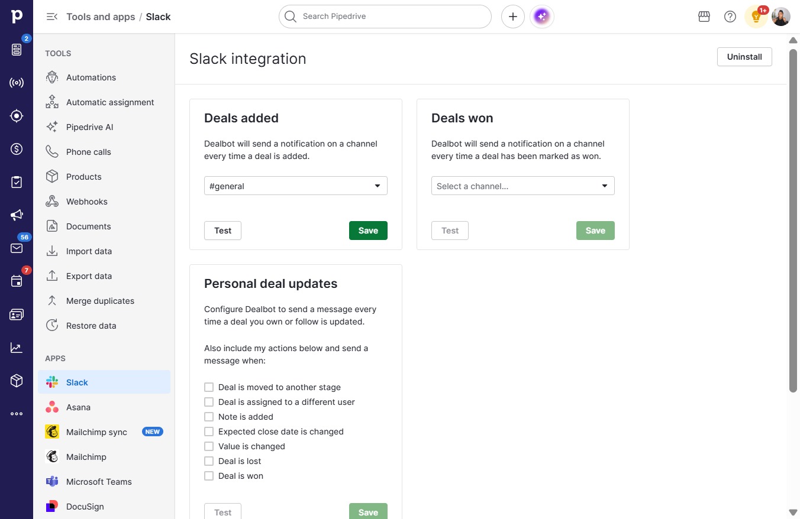Open the lightbulb Sales Assistant notifications
800x519 pixels.
756,17
